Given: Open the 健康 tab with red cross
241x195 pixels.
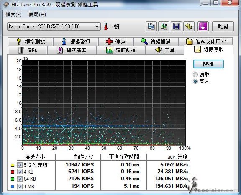Looking at the screenshot, I should pyautogui.click(x=116, y=42).
